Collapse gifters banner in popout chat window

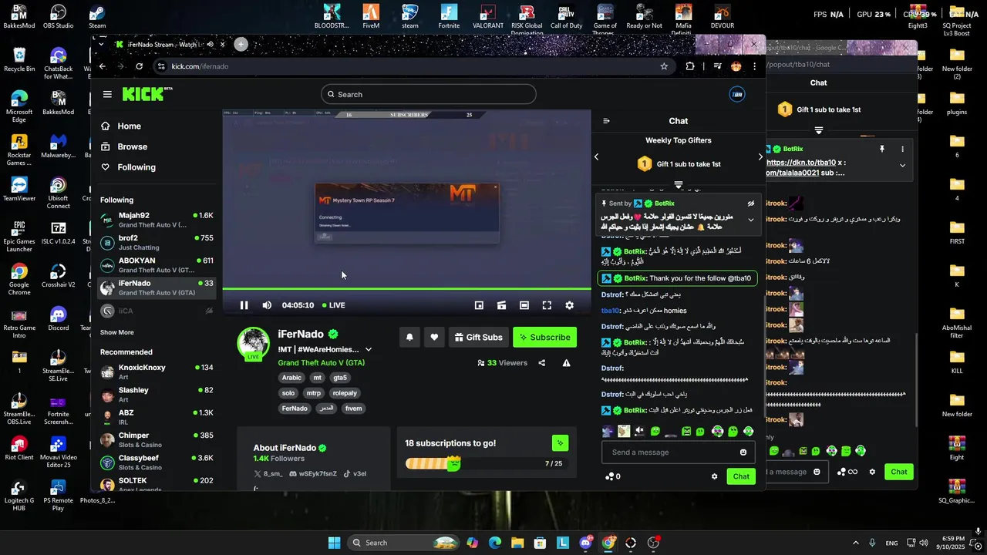click(x=819, y=130)
